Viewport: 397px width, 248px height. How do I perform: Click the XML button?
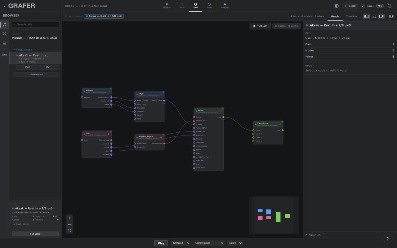click(x=48, y=67)
